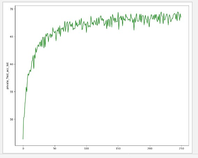
Task: Click the y-axis tick label 65
Action: [x=12, y=37]
